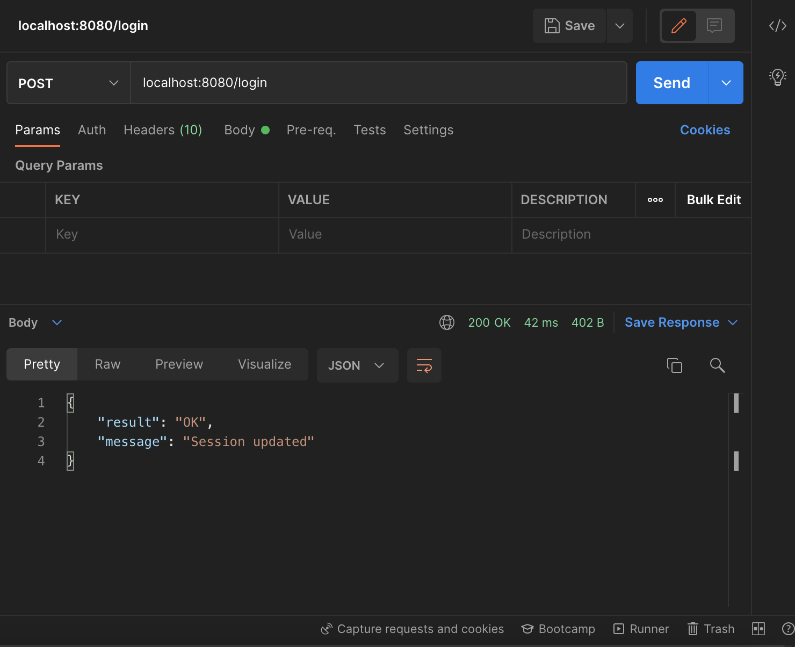Open the Trash
795x647 pixels.
point(711,629)
